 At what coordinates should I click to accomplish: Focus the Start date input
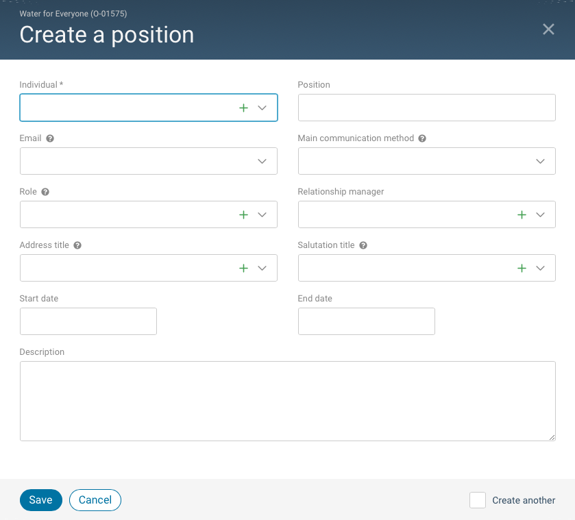pyautogui.click(x=88, y=321)
